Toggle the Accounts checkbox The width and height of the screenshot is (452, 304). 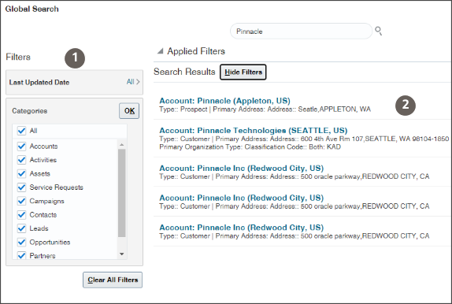tap(21, 146)
